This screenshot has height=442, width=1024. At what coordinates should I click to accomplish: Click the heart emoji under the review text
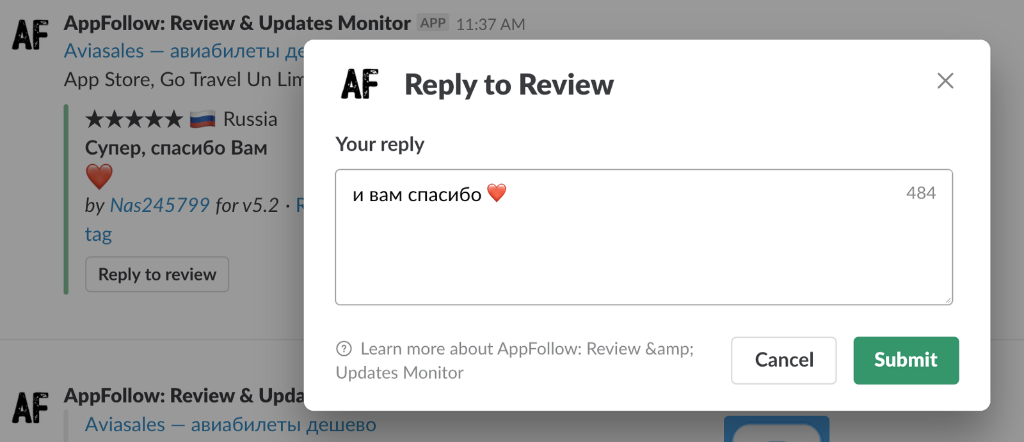click(99, 176)
